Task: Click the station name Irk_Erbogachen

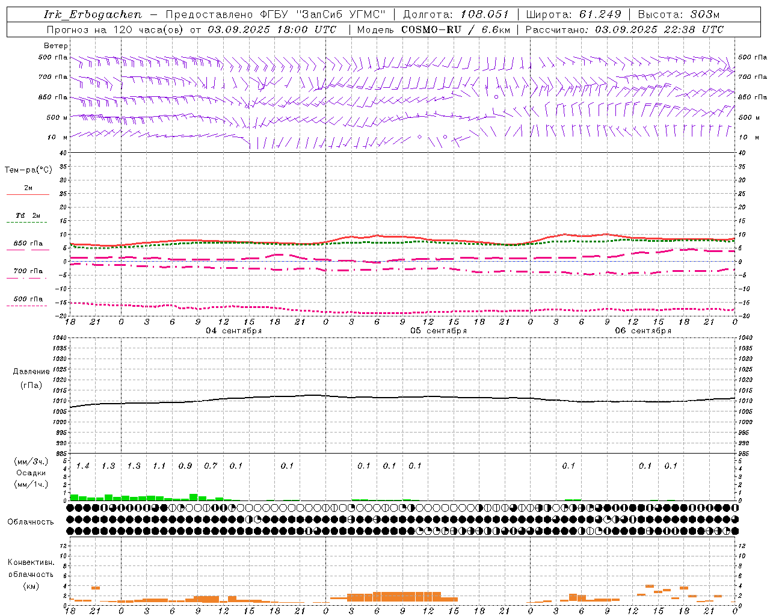Action: pos(93,14)
